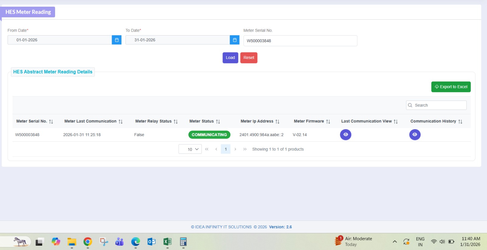Export table to Excel
The height and width of the screenshot is (250, 487).
click(x=451, y=87)
